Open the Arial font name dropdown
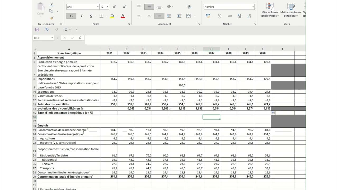 tap(98, 7)
